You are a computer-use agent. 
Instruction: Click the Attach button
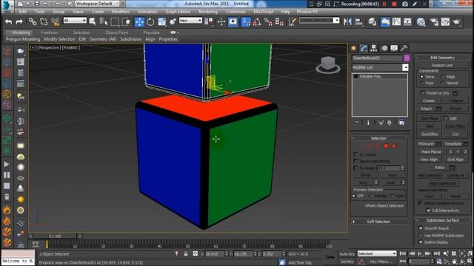click(x=427, y=109)
